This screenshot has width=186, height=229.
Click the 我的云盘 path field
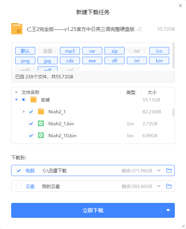tap(51, 186)
